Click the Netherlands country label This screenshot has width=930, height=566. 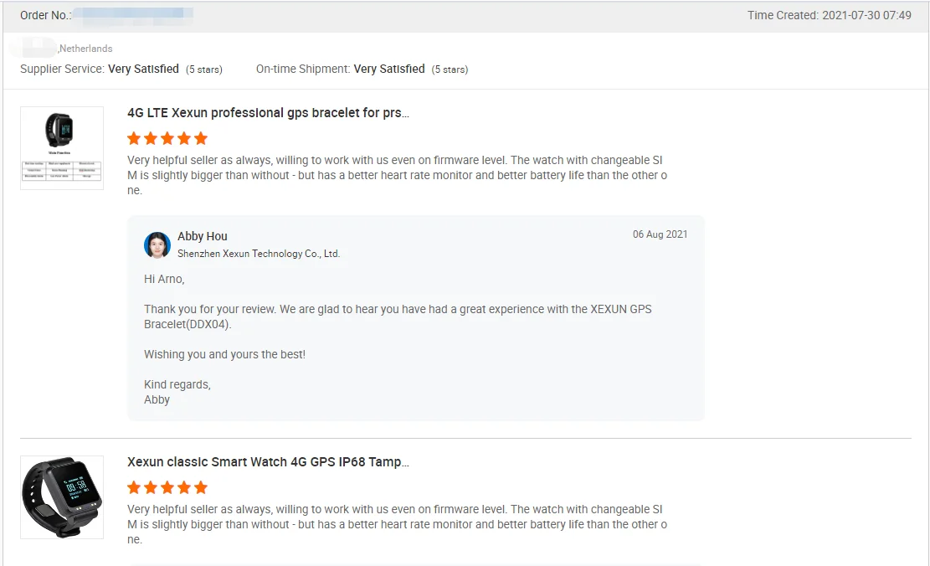[x=85, y=49]
